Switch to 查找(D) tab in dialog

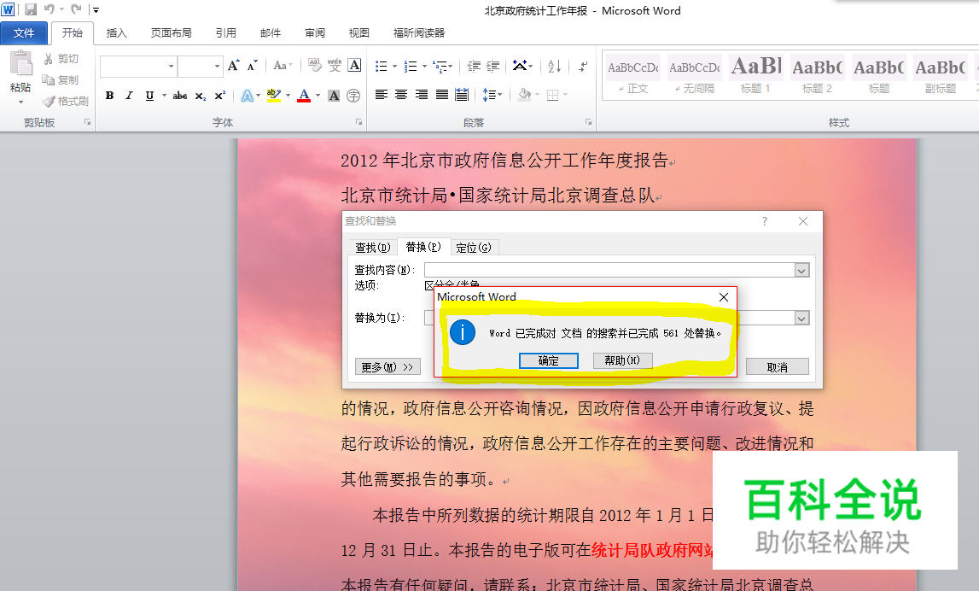pos(373,248)
